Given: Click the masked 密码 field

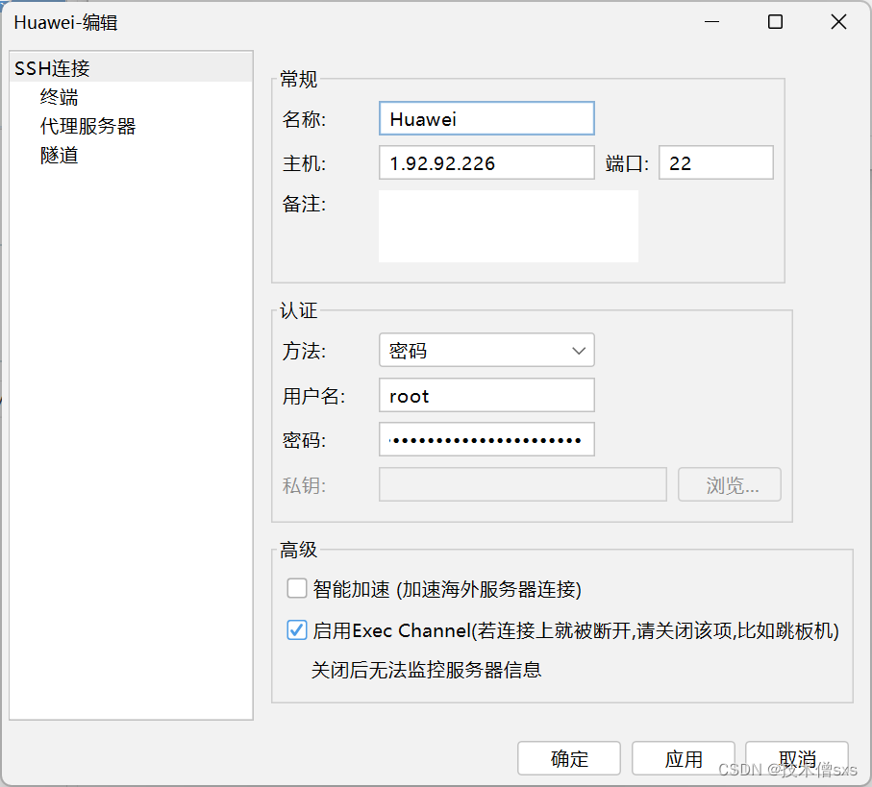Looking at the screenshot, I should tap(486, 440).
